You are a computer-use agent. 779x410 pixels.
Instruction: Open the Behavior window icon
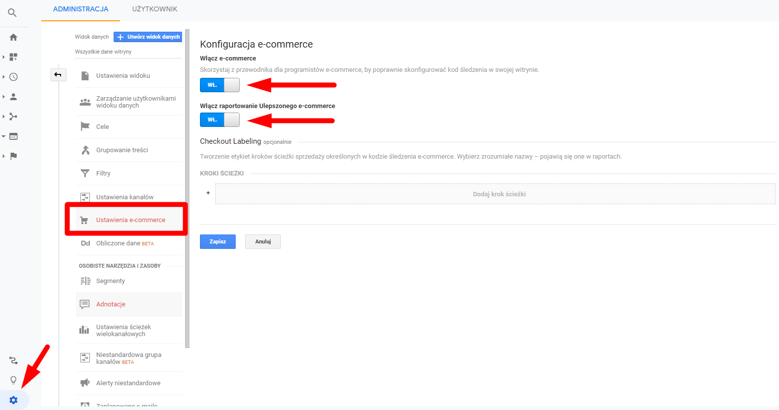(x=13, y=136)
